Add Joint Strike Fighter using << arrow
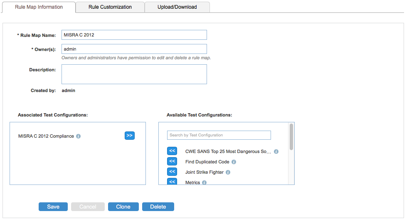409x221 pixels. click(172, 172)
